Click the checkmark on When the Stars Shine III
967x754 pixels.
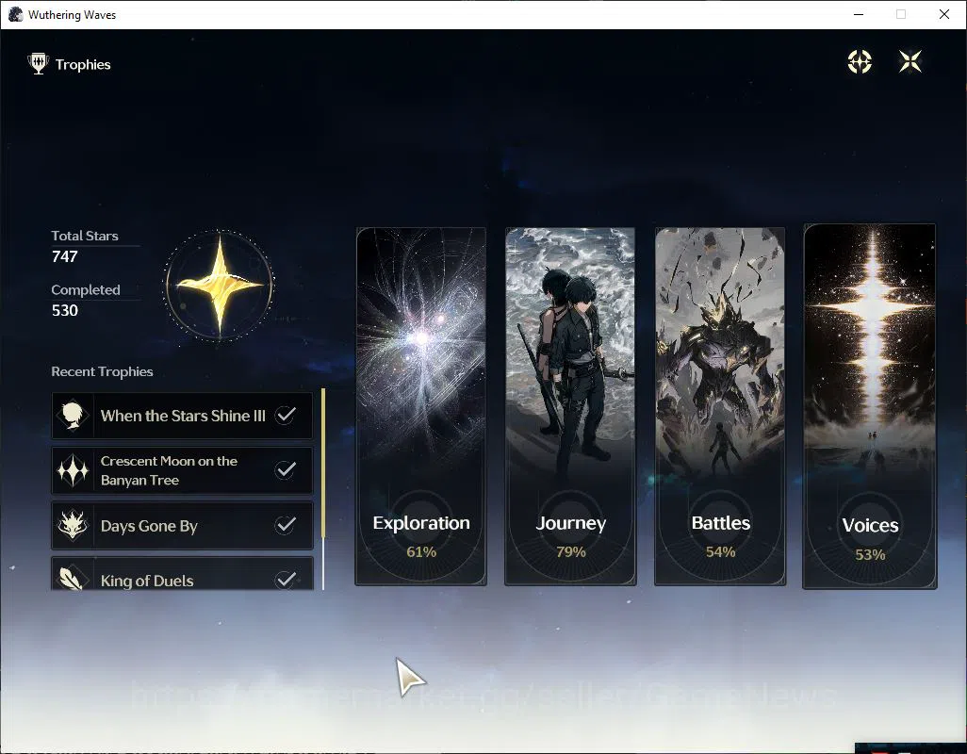[x=285, y=415]
